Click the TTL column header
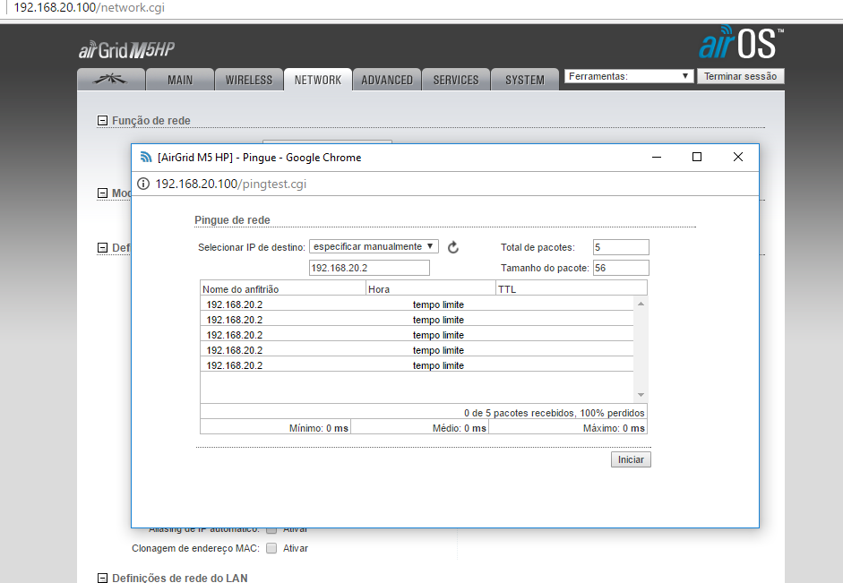The height and width of the screenshot is (583, 843). [x=571, y=288]
